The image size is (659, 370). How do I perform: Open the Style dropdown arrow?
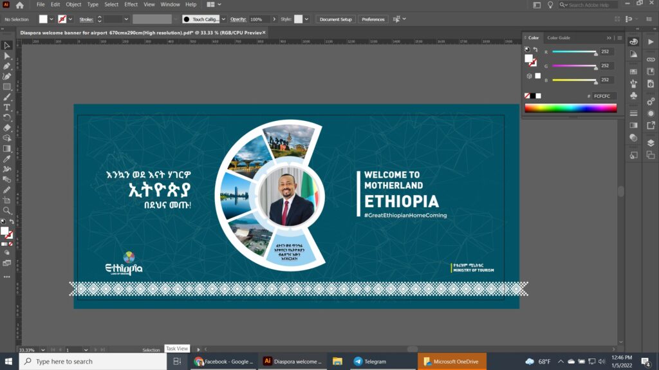pyautogui.click(x=306, y=19)
